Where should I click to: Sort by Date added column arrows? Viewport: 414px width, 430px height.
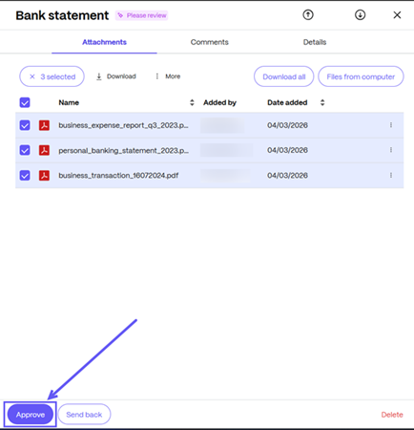(x=322, y=102)
